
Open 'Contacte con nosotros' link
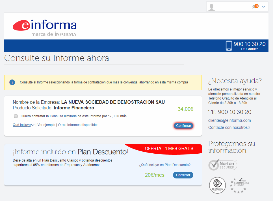click(x=229, y=127)
